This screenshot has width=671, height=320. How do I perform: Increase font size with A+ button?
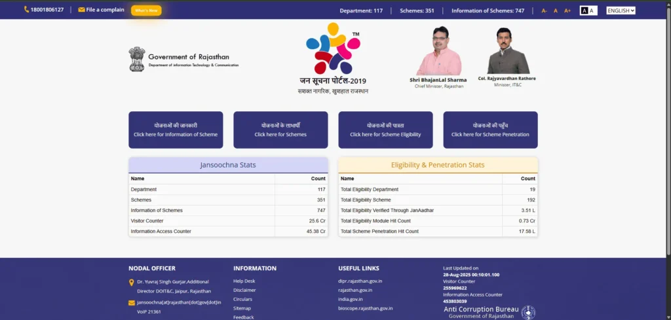tap(567, 10)
